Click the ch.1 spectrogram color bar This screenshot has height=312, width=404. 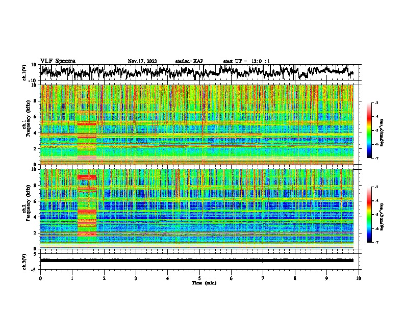(369, 131)
